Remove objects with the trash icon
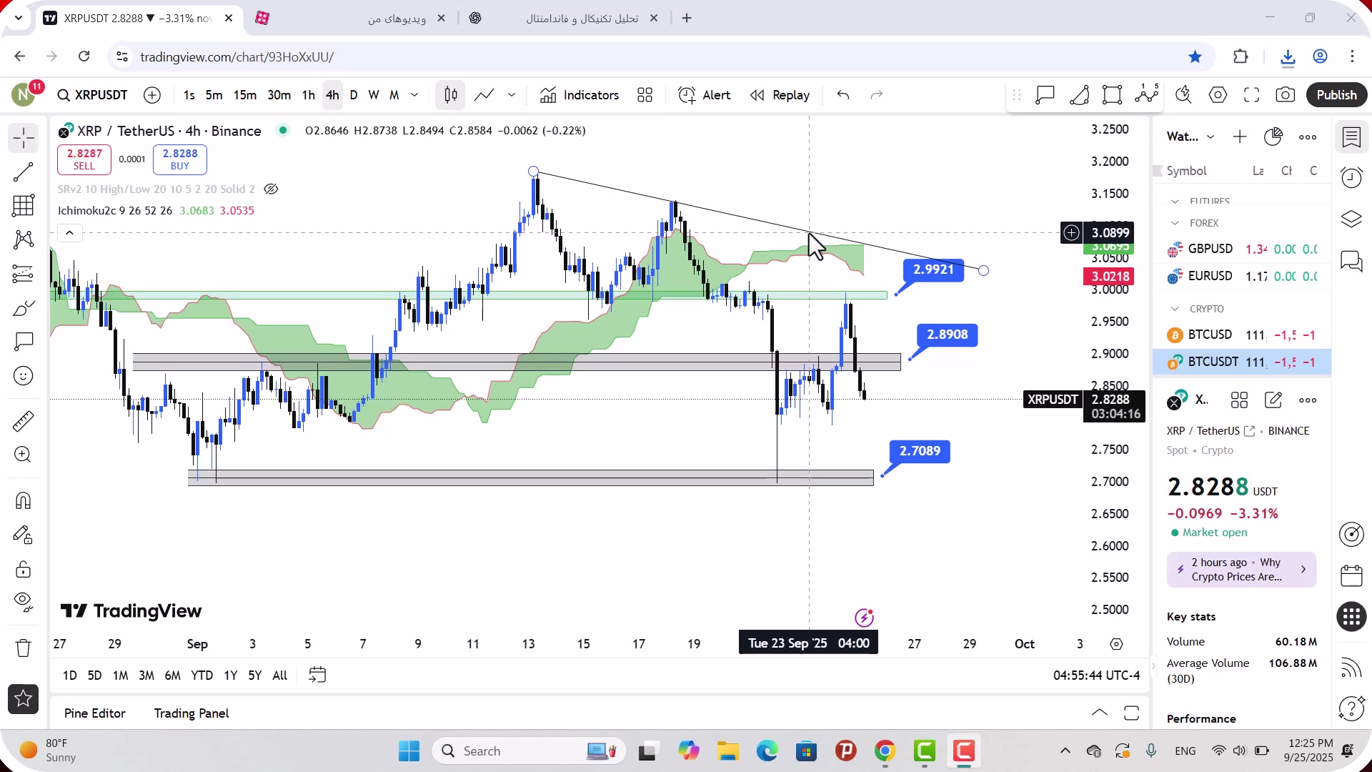Image resolution: width=1372 pixels, height=772 pixels. coord(23,648)
